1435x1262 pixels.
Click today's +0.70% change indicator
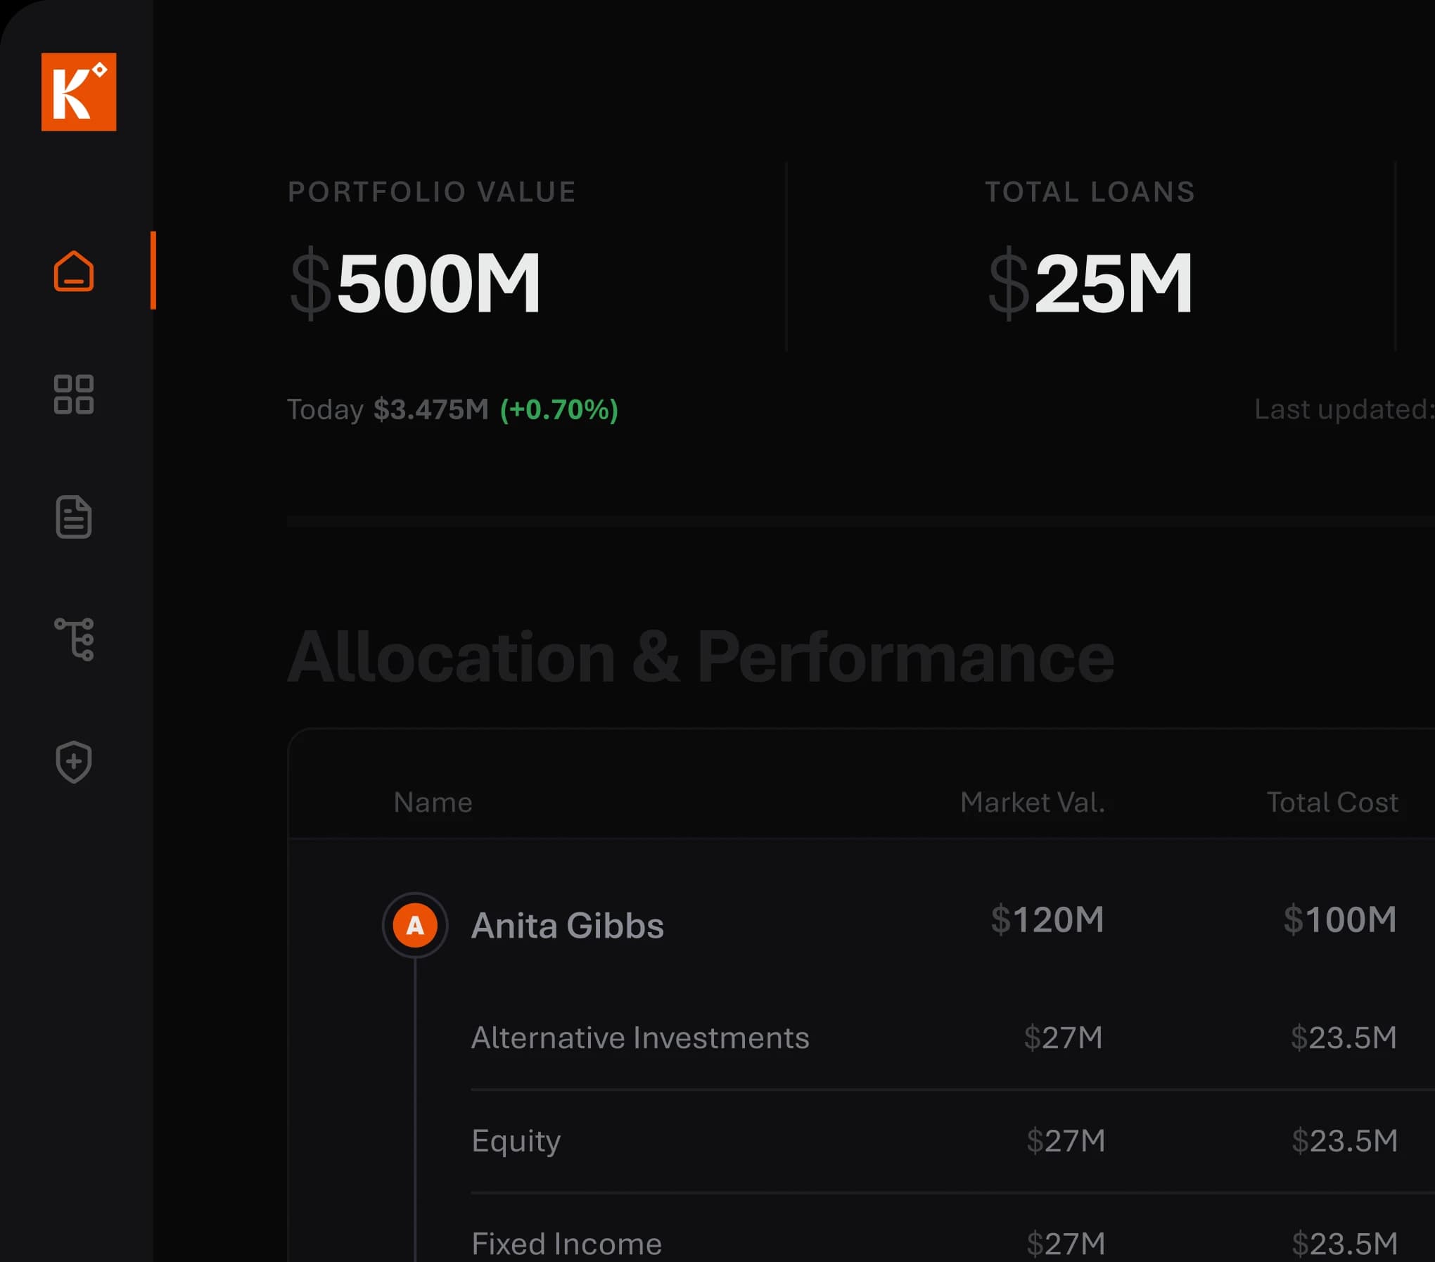click(559, 409)
